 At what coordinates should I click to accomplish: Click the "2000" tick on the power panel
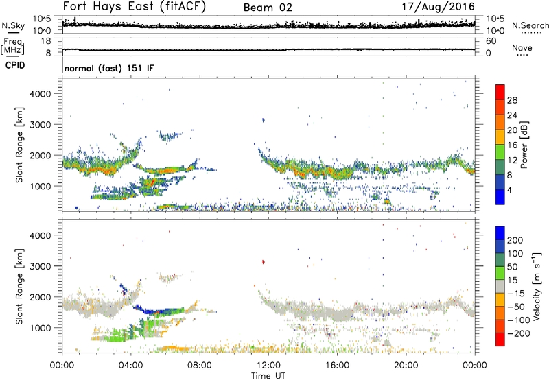pos(40,155)
